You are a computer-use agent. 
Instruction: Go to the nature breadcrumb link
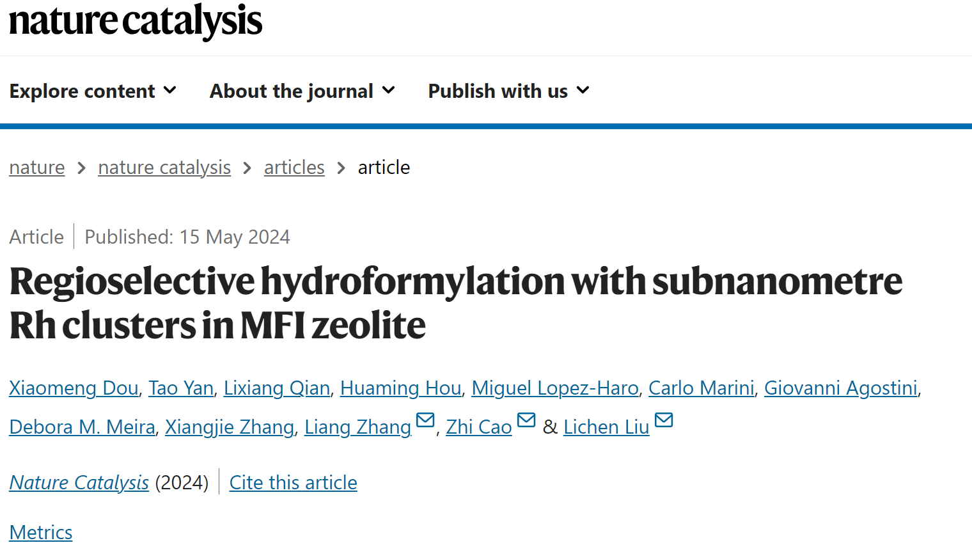37,168
